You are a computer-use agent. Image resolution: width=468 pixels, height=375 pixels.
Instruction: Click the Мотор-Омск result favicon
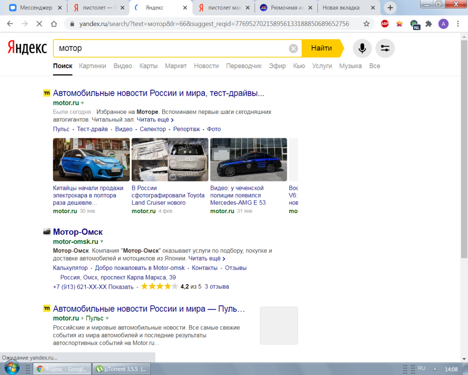(x=46, y=232)
